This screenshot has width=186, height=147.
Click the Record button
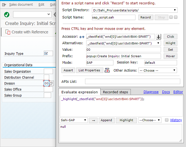(x=146, y=18)
